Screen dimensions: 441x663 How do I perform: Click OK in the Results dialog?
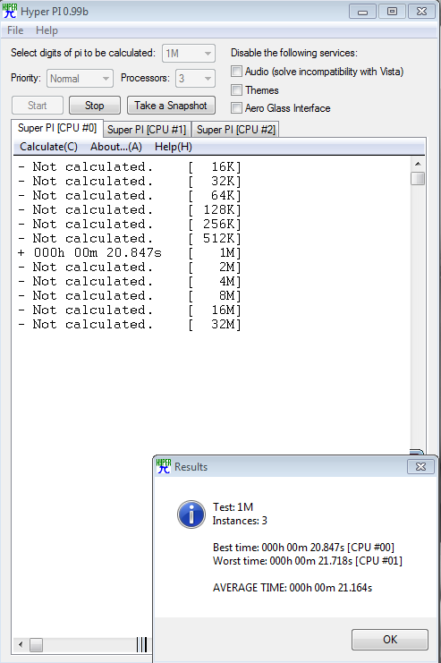(390, 640)
